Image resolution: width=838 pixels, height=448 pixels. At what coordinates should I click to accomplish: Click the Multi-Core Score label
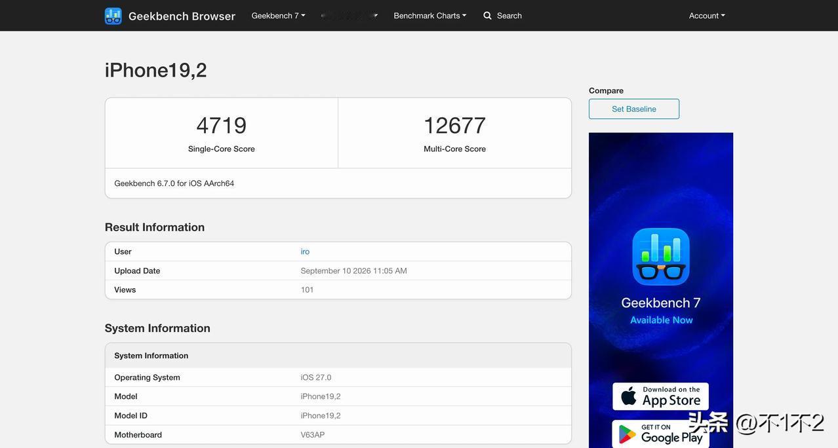(455, 149)
